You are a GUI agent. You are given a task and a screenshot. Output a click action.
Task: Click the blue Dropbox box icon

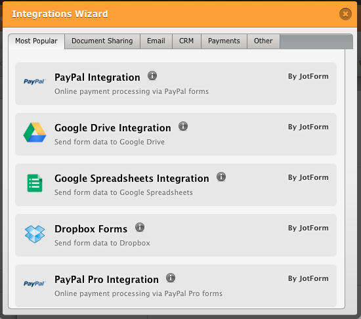tap(35, 234)
